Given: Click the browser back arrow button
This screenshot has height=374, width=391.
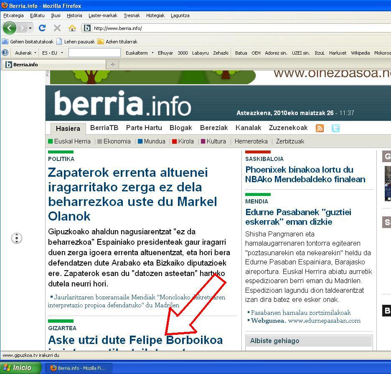Looking at the screenshot, I should pos(10,28).
